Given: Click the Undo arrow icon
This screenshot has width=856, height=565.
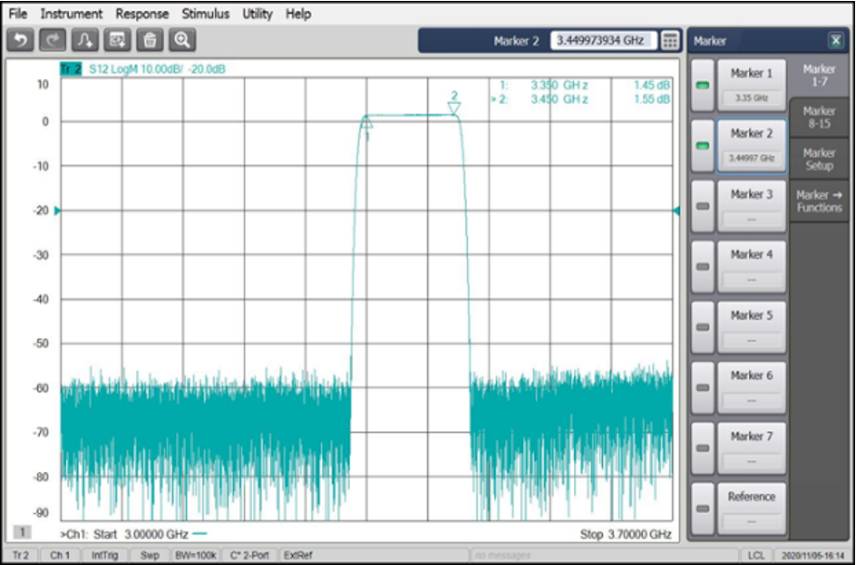Looking at the screenshot, I should click(x=20, y=40).
